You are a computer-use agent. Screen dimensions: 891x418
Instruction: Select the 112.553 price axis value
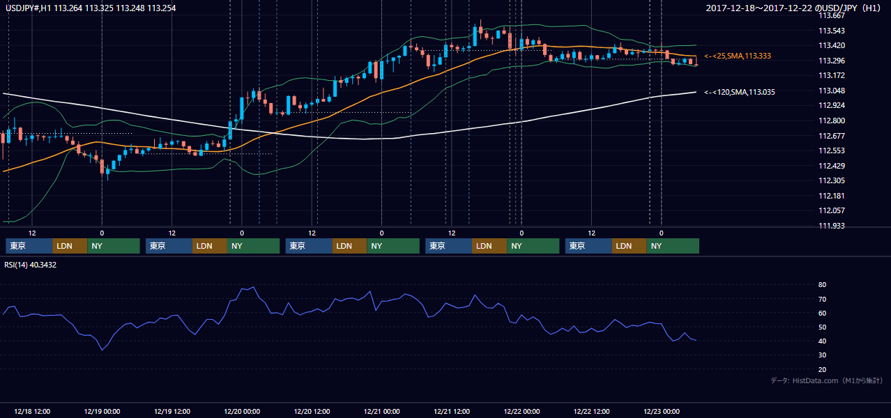[x=831, y=150]
